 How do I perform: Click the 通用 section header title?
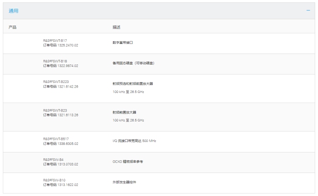[x=13, y=11]
